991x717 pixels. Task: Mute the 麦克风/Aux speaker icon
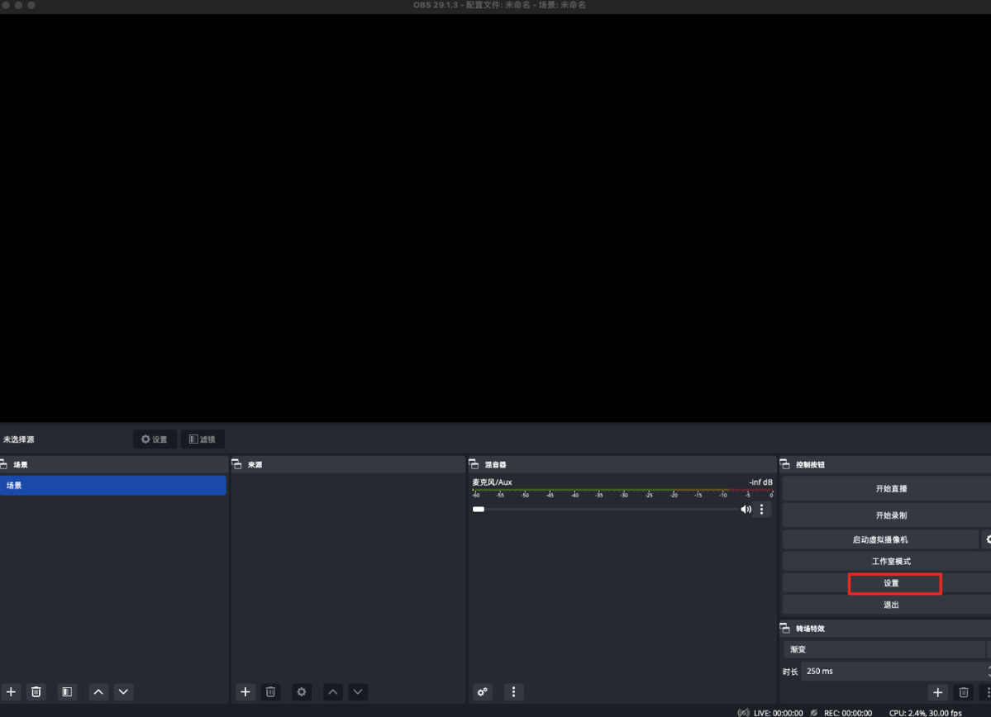pyautogui.click(x=746, y=510)
